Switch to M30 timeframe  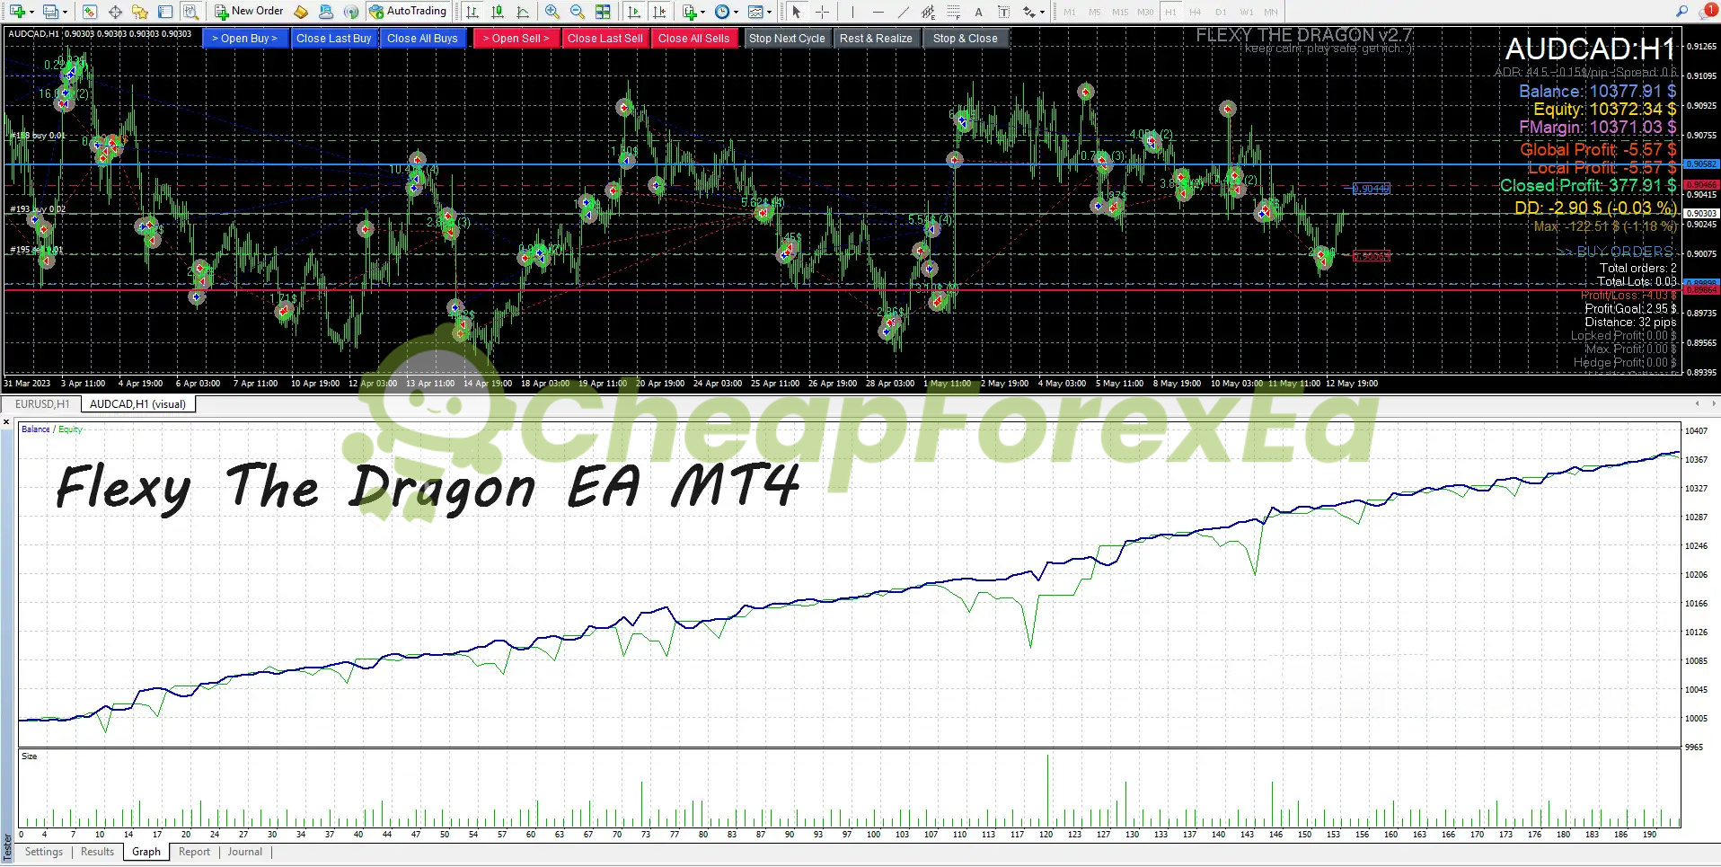[1144, 12]
